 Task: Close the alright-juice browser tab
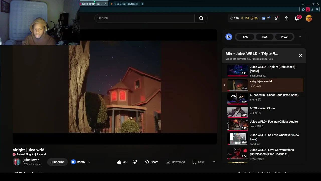click(x=105, y=4)
